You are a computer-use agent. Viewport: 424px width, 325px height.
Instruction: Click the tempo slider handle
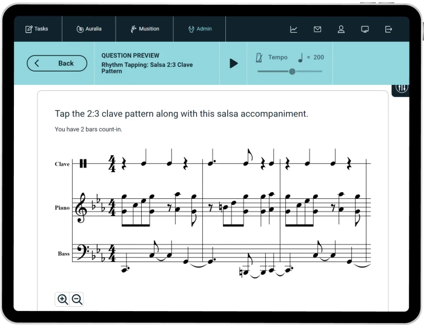point(292,72)
